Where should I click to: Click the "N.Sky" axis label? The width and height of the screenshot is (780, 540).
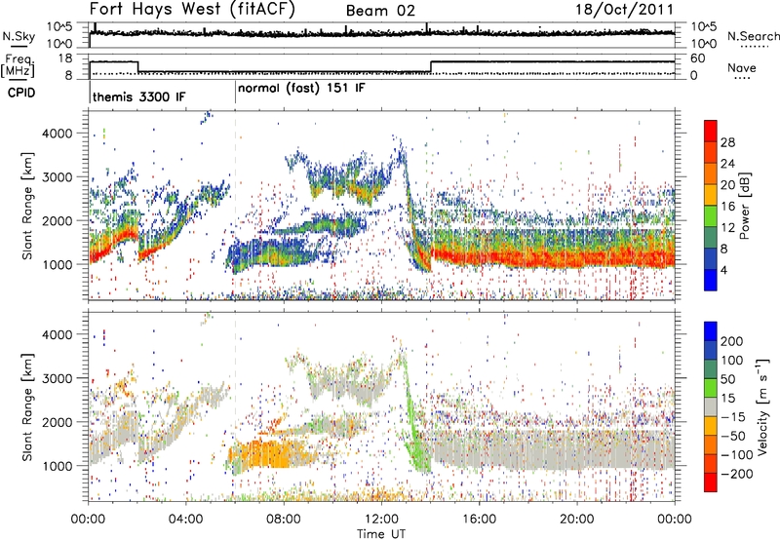pos(19,36)
